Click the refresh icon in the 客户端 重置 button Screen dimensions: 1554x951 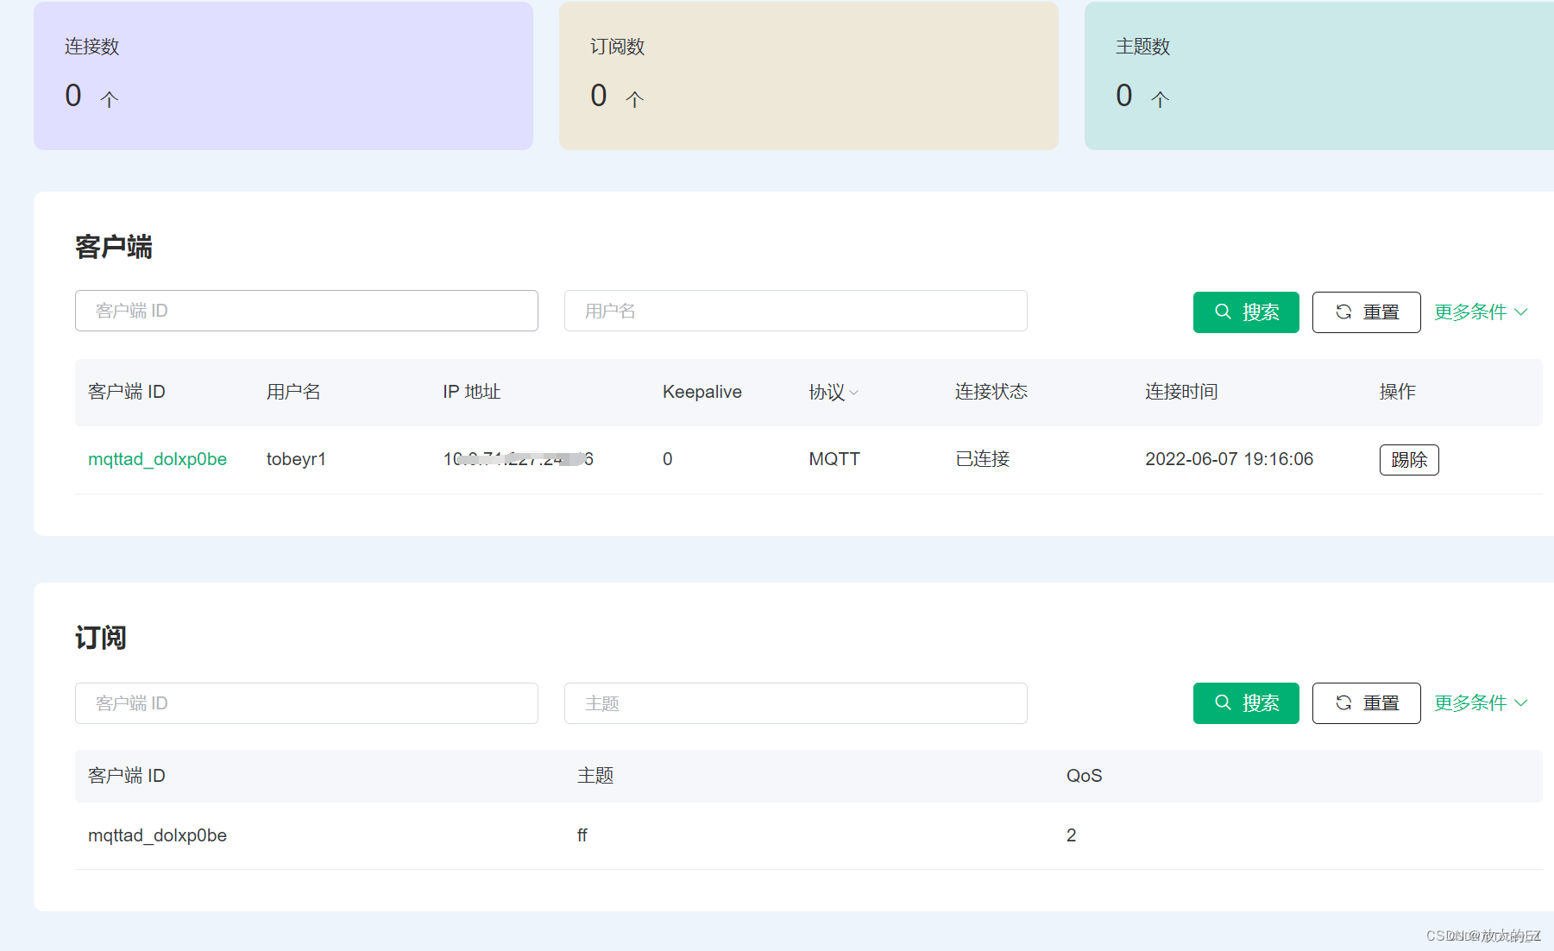[x=1343, y=312]
